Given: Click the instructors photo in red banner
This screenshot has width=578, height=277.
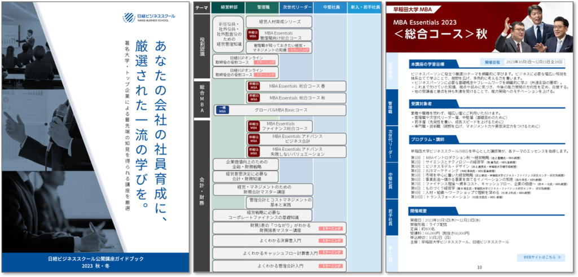Looking at the screenshot, I should point(533,28).
